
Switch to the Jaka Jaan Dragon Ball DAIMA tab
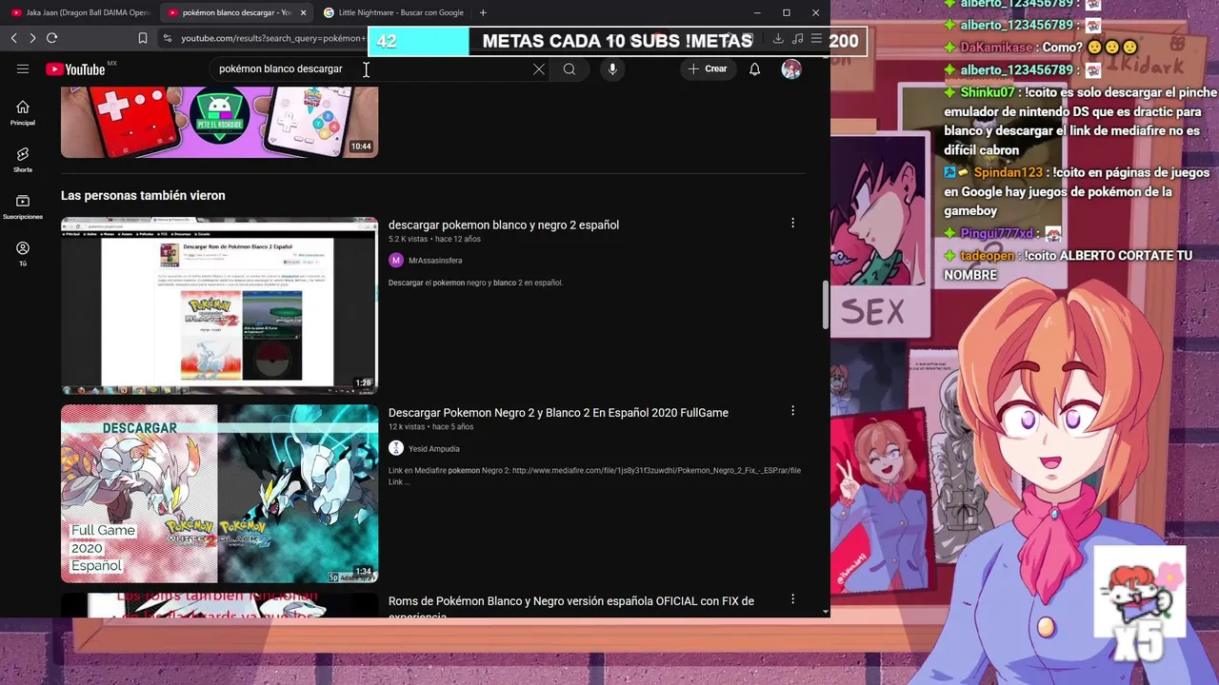click(x=81, y=12)
